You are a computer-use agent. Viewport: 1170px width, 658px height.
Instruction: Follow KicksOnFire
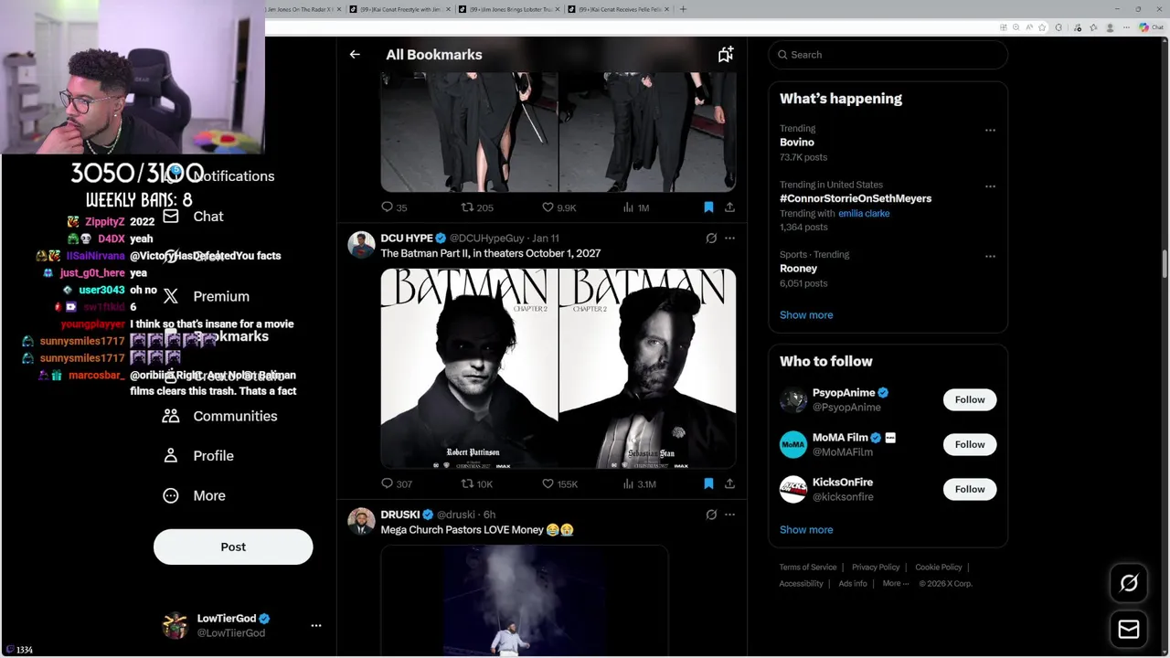[x=970, y=489]
